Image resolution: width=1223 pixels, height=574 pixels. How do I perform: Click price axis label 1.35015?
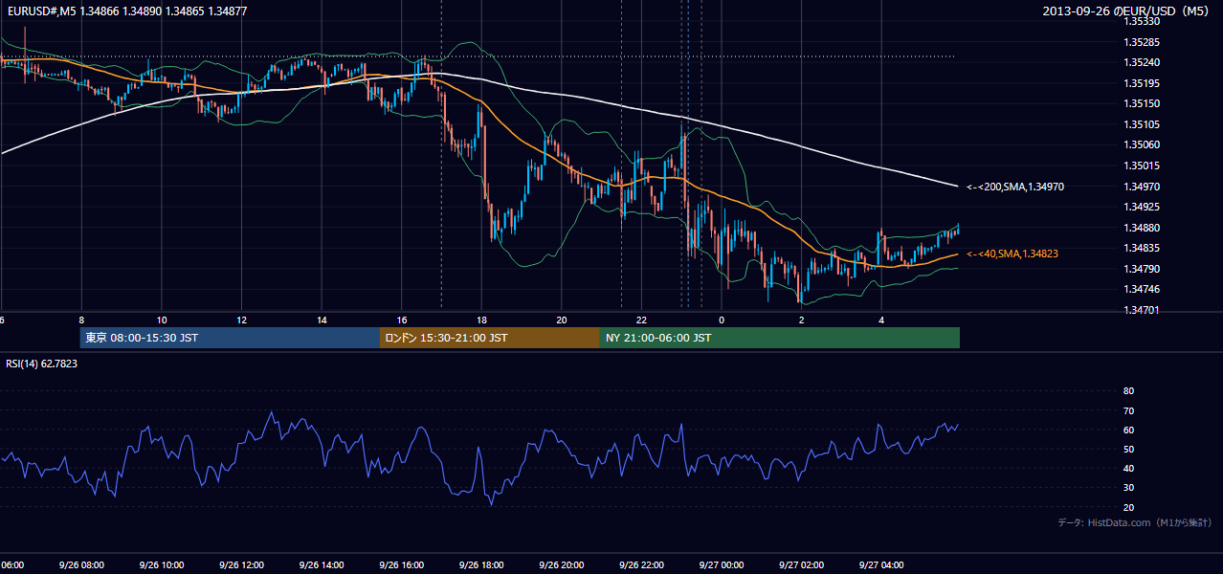point(1142,166)
